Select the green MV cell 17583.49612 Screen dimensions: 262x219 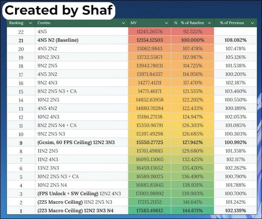(x=150, y=210)
